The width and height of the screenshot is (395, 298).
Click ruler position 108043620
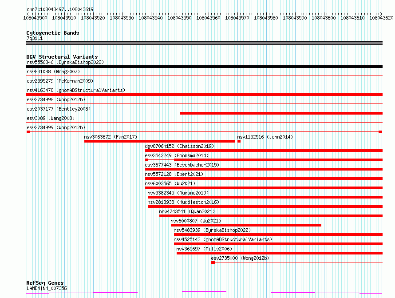point(381,18)
